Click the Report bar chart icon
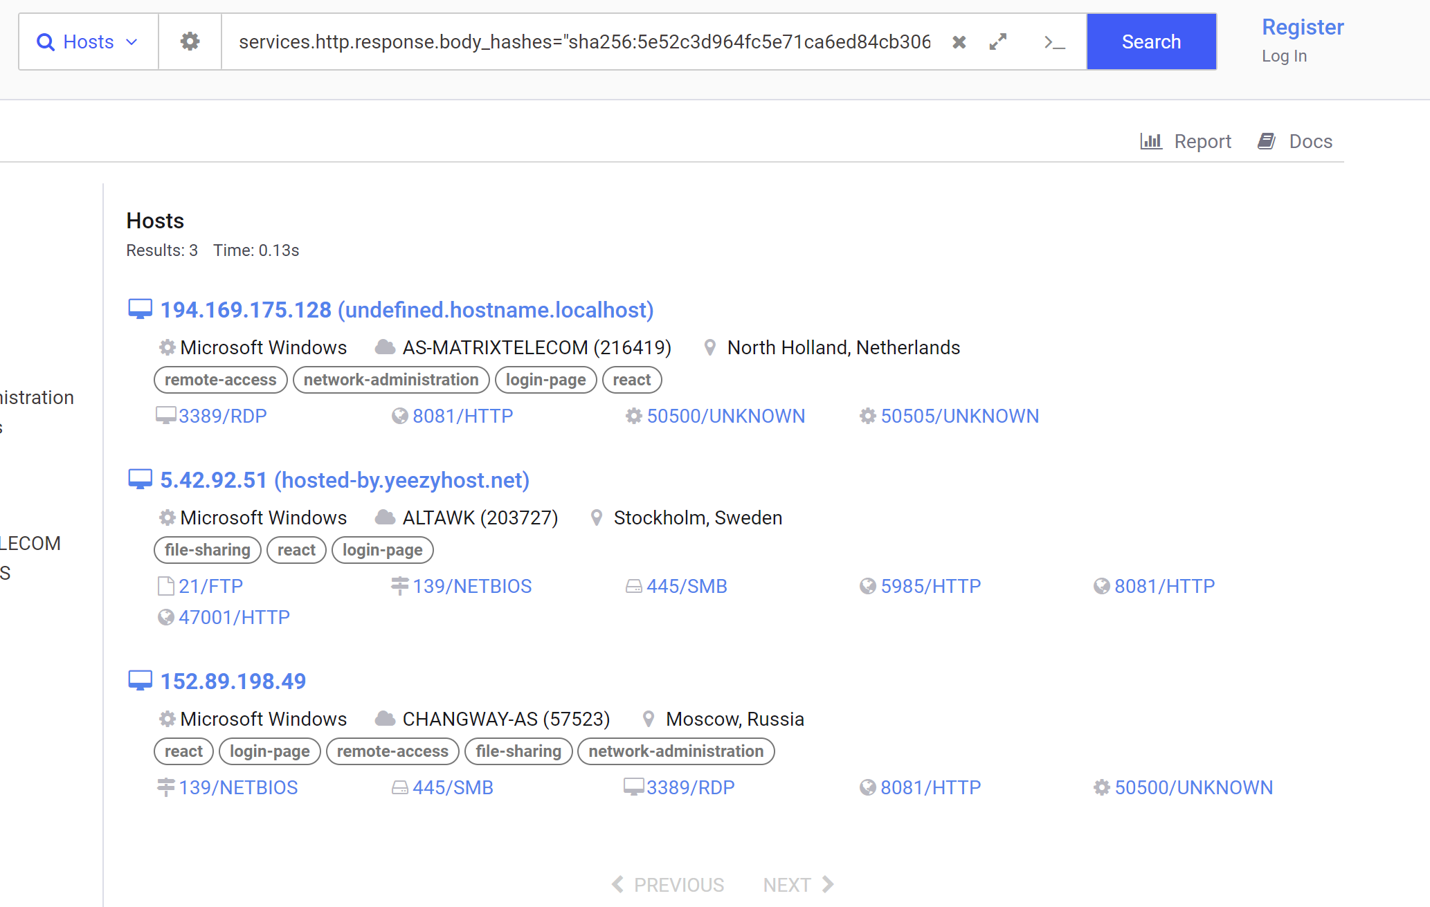 (x=1150, y=141)
